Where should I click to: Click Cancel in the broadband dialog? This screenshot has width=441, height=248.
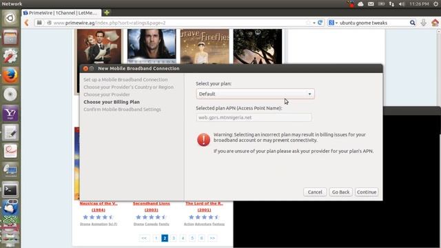pyautogui.click(x=315, y=192)
